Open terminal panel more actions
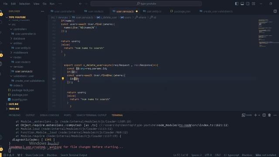Viewport: 279px width, 157px height. (x=275, y=115)
